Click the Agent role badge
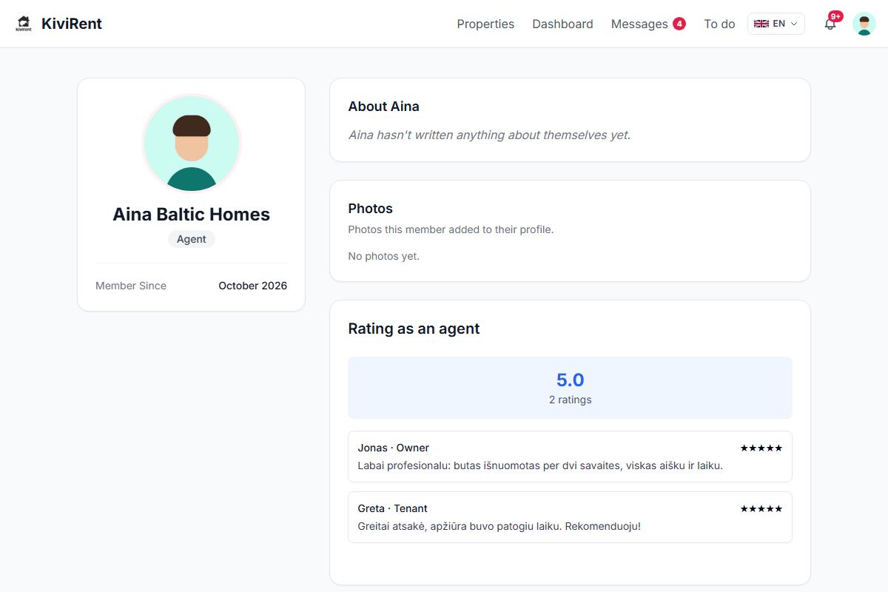The height and width of the screenshot is (592, 888). (x=192, y=239)
